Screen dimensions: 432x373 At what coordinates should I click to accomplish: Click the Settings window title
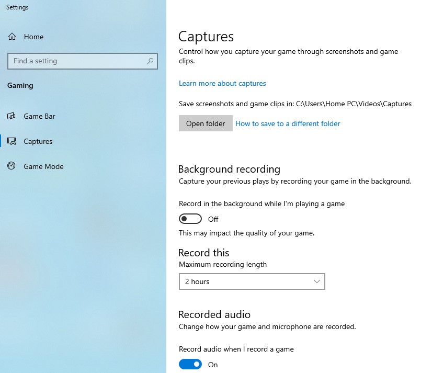coord(17,7)
